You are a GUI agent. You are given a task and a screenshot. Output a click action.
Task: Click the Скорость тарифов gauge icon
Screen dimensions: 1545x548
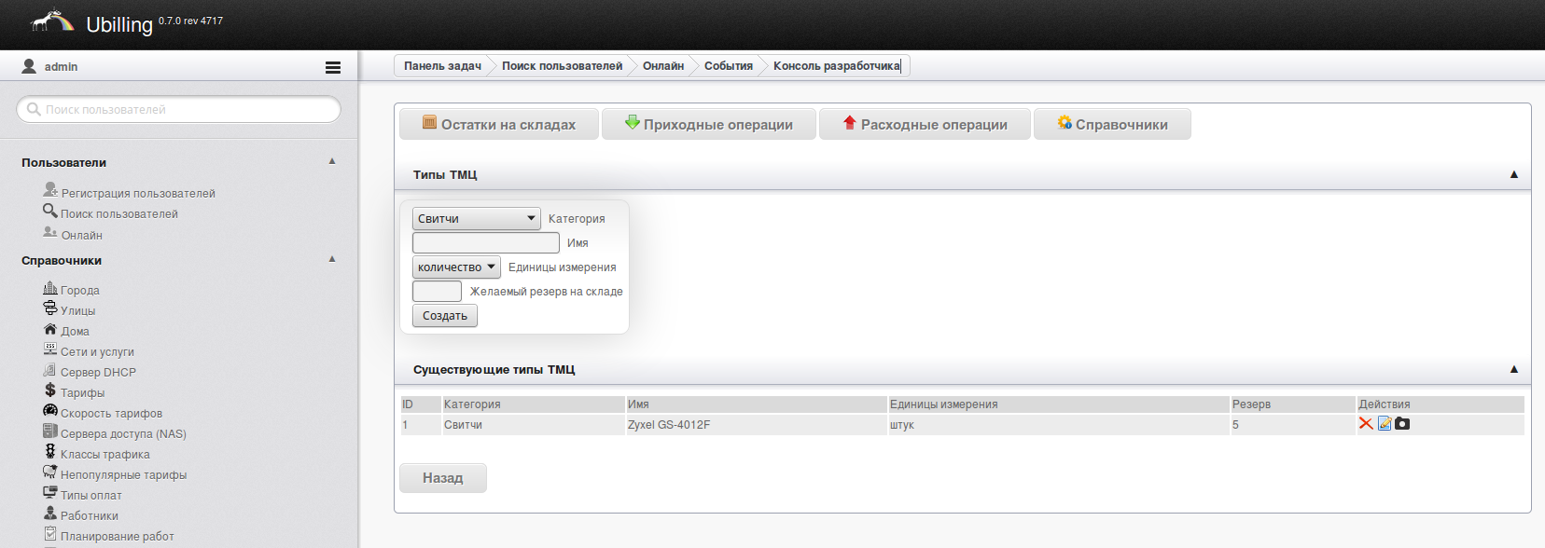point(50,411)
